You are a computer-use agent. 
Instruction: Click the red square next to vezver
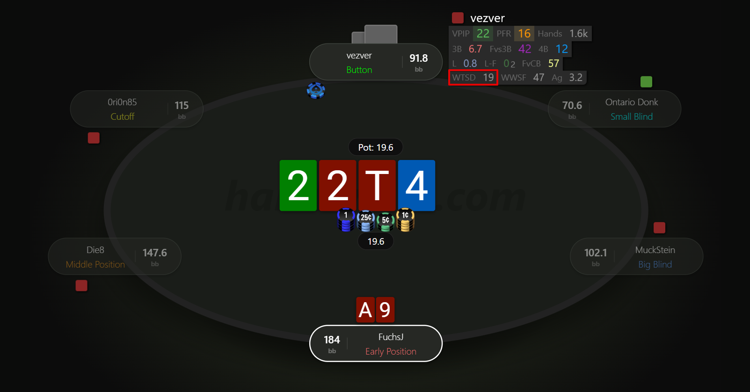(458, 18)
